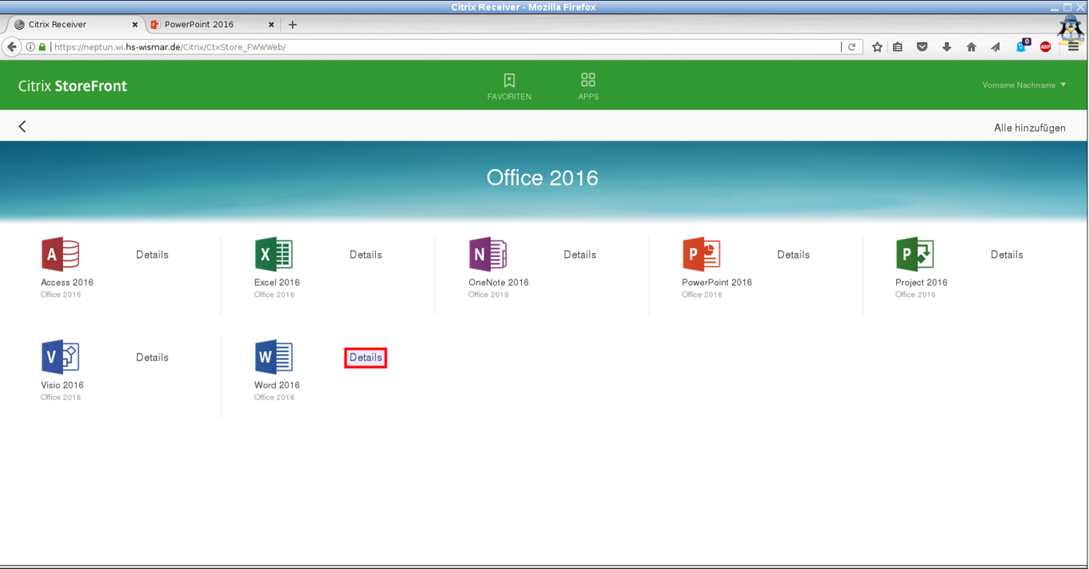Open the downloads arrow icon
This screenshot has width=1089, height=569.
947,47
